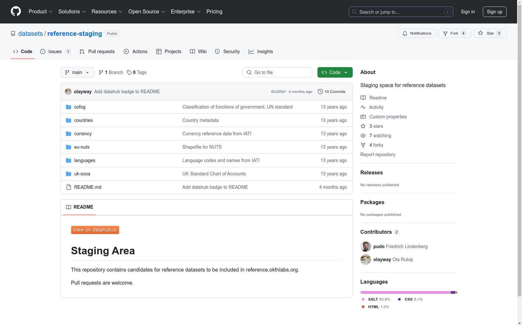The width and height of the screenshot is (522, 326).
Task: Select the README tab in file panel
Action: (x=80, y=207)
